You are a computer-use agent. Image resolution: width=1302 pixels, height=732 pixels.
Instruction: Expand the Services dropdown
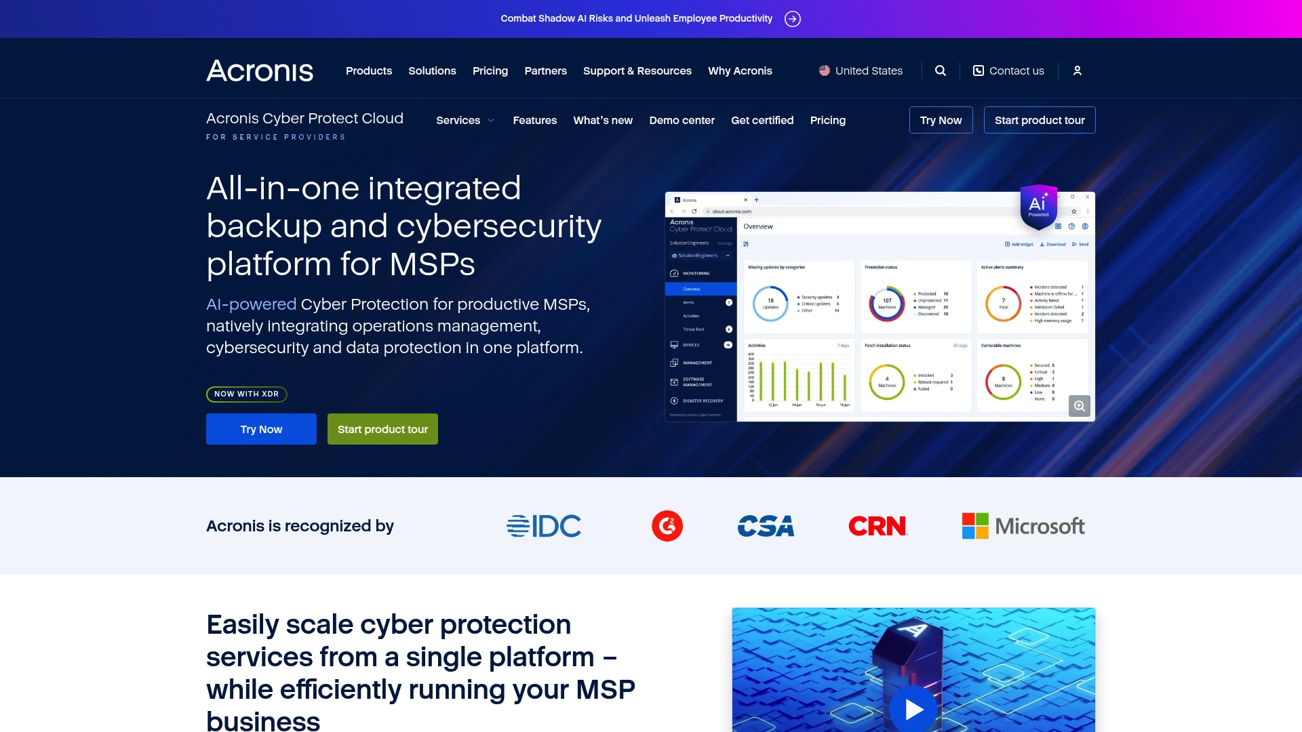coord(465,120)
